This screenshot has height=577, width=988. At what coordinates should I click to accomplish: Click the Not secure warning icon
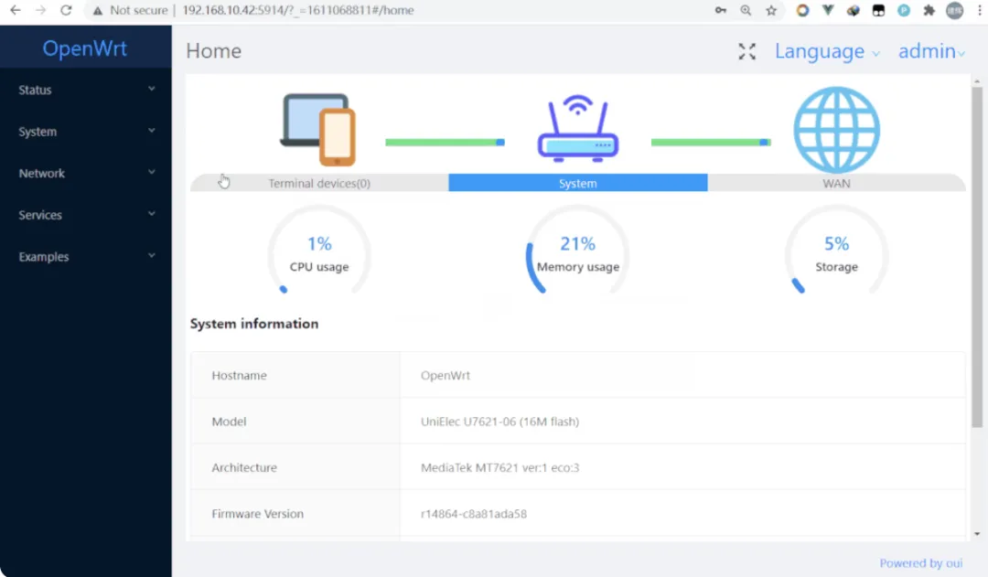click(x=98, y=11)
